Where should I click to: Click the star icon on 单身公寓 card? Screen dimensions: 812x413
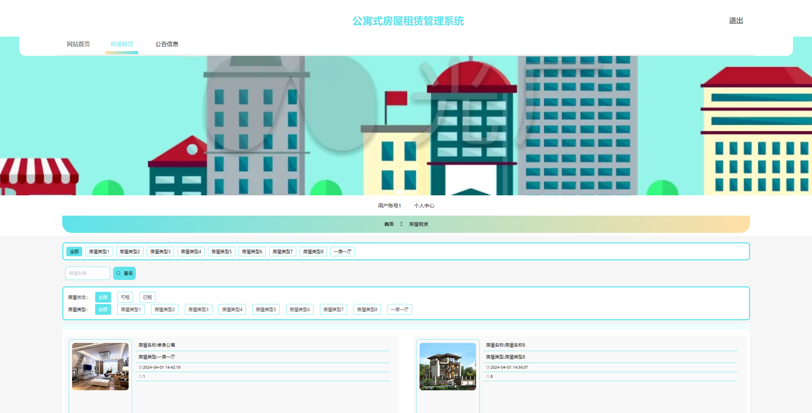tap(140, 376)
